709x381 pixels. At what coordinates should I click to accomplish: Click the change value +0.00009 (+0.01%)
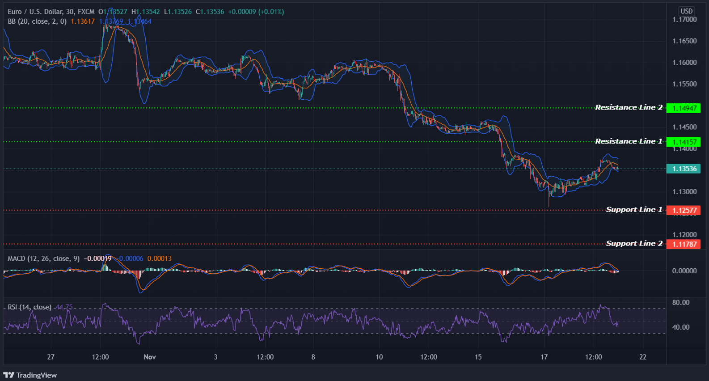point(256,12)
